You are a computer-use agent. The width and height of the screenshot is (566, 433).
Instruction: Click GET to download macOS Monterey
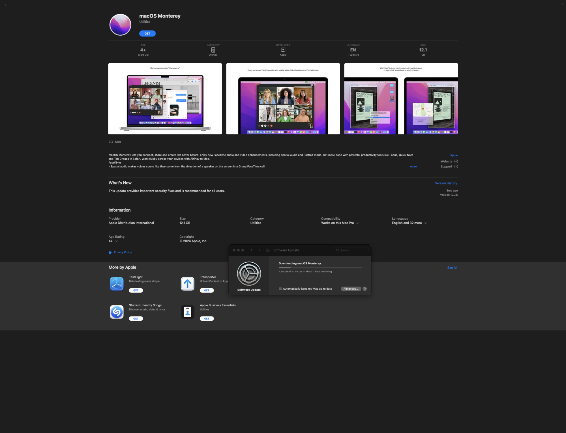(x=147, y=33)
